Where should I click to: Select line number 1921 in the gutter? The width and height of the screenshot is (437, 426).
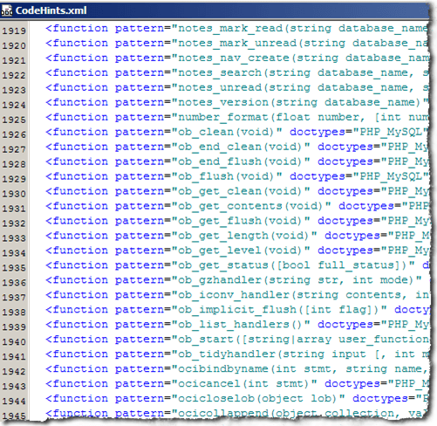14,60
